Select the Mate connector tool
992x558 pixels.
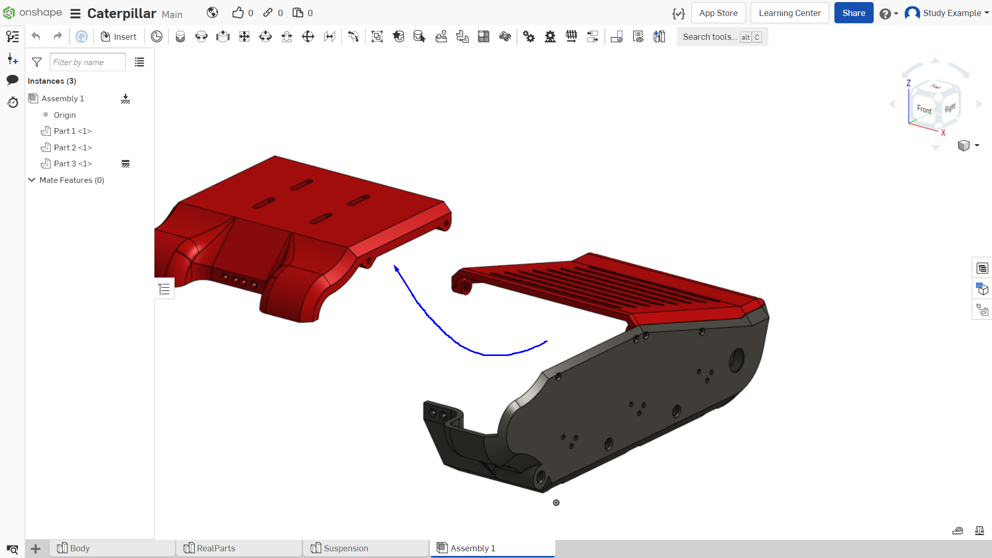[x=441, y=37]
